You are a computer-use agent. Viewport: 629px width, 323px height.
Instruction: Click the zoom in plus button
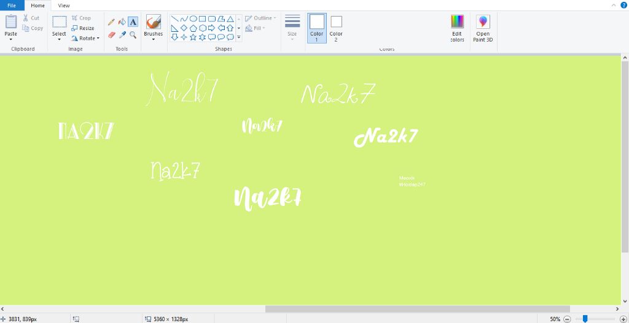(623, 319)
